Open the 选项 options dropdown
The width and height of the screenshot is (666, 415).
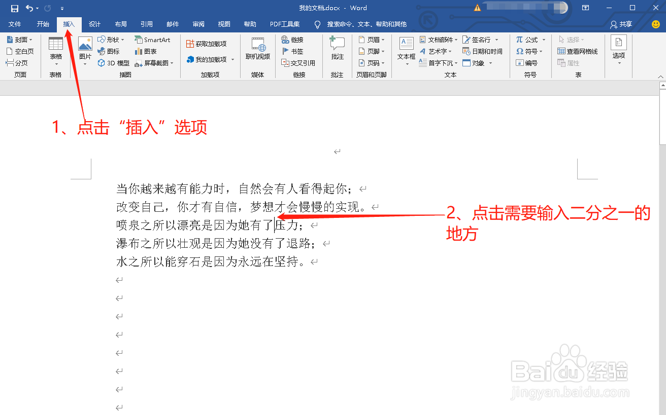(x=619, y=50)
